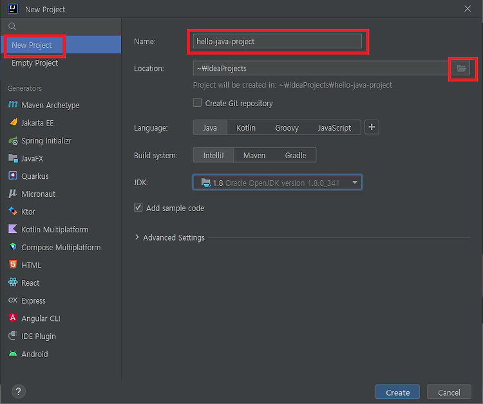Viewport: 483px width, 404px height.
Task: Select the Android label
Action: [x=35, y=354]
